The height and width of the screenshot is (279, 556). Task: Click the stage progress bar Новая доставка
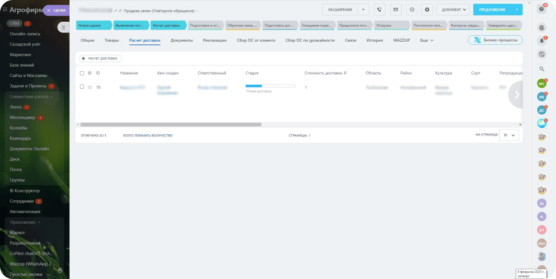270,86
